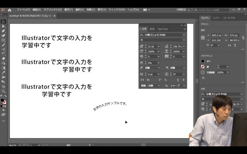Click the reference point grid in Properties
The width and height of the screenshot is (247, 154).
[x=203, y=38]
